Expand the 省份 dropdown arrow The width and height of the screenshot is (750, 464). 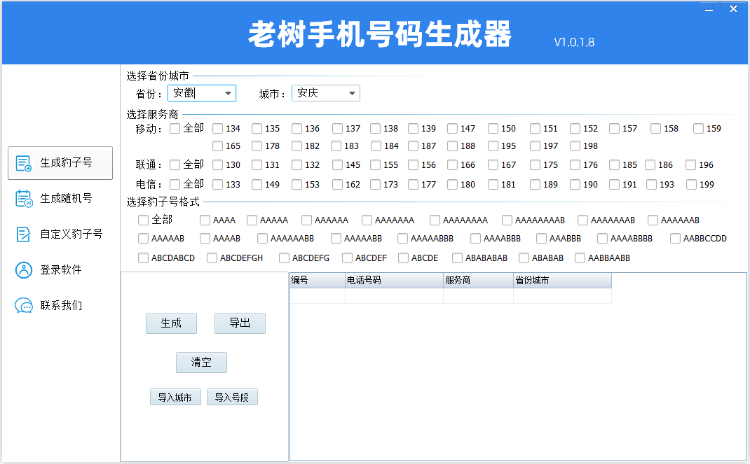pyautogui.click(x=229, y=93)
